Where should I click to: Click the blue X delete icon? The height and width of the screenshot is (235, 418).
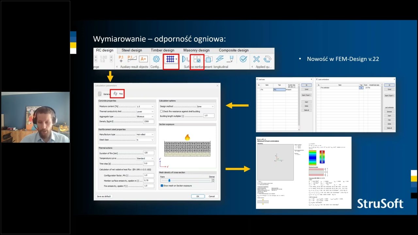257,59
